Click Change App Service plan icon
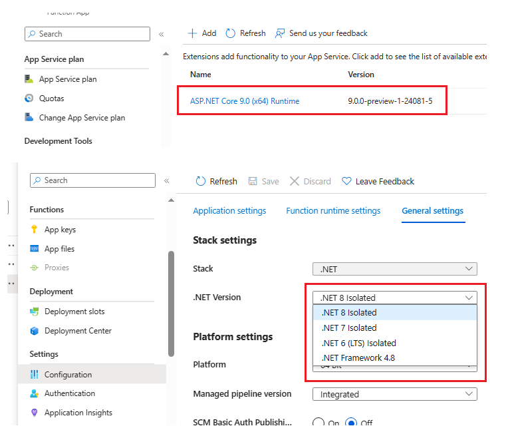The height and width of the screenshot is (436, 506). (x=29, y=117)
